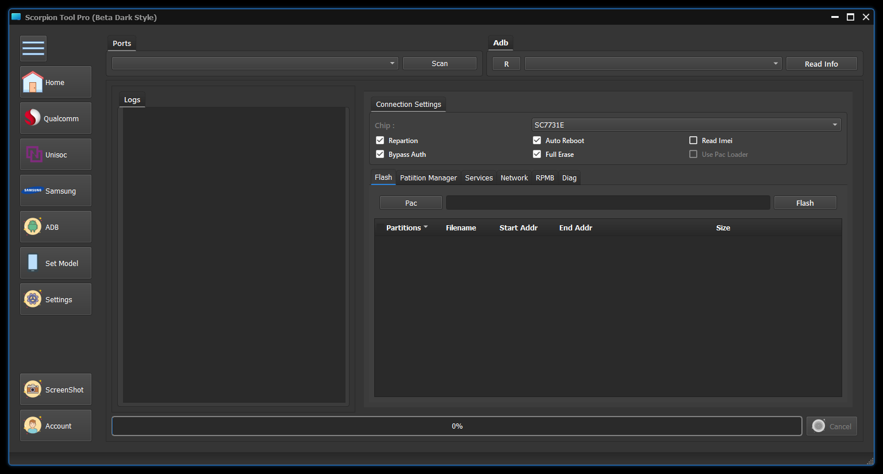Open the Ports selection dropdown

(255, 63)
